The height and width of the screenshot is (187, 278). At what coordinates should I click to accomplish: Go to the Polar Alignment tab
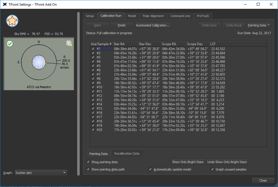point(153,16)
